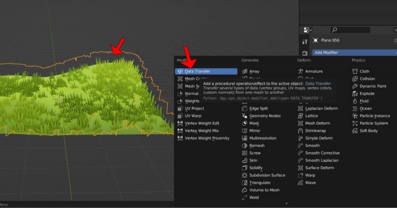Screen dimensions: 397x208
Task: Click the properties search field
Action: pyautogui.click(x=350, y=30)
